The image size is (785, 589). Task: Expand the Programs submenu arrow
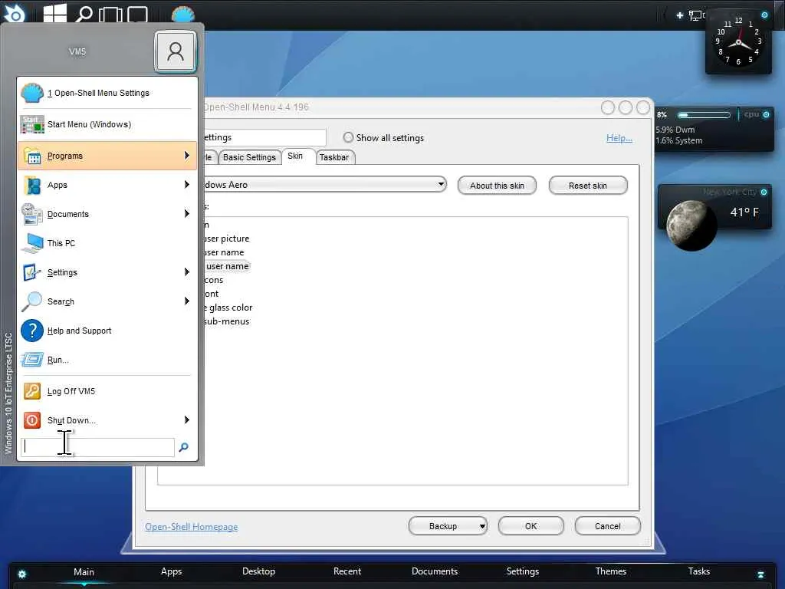pos(187,156)
